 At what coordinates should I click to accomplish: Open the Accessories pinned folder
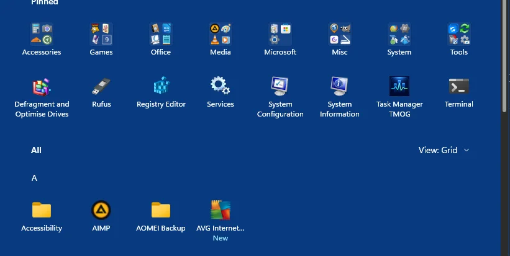coord(42,40)
